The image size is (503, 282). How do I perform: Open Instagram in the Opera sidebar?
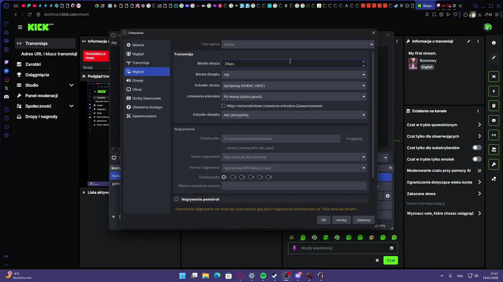coord(6,80)
